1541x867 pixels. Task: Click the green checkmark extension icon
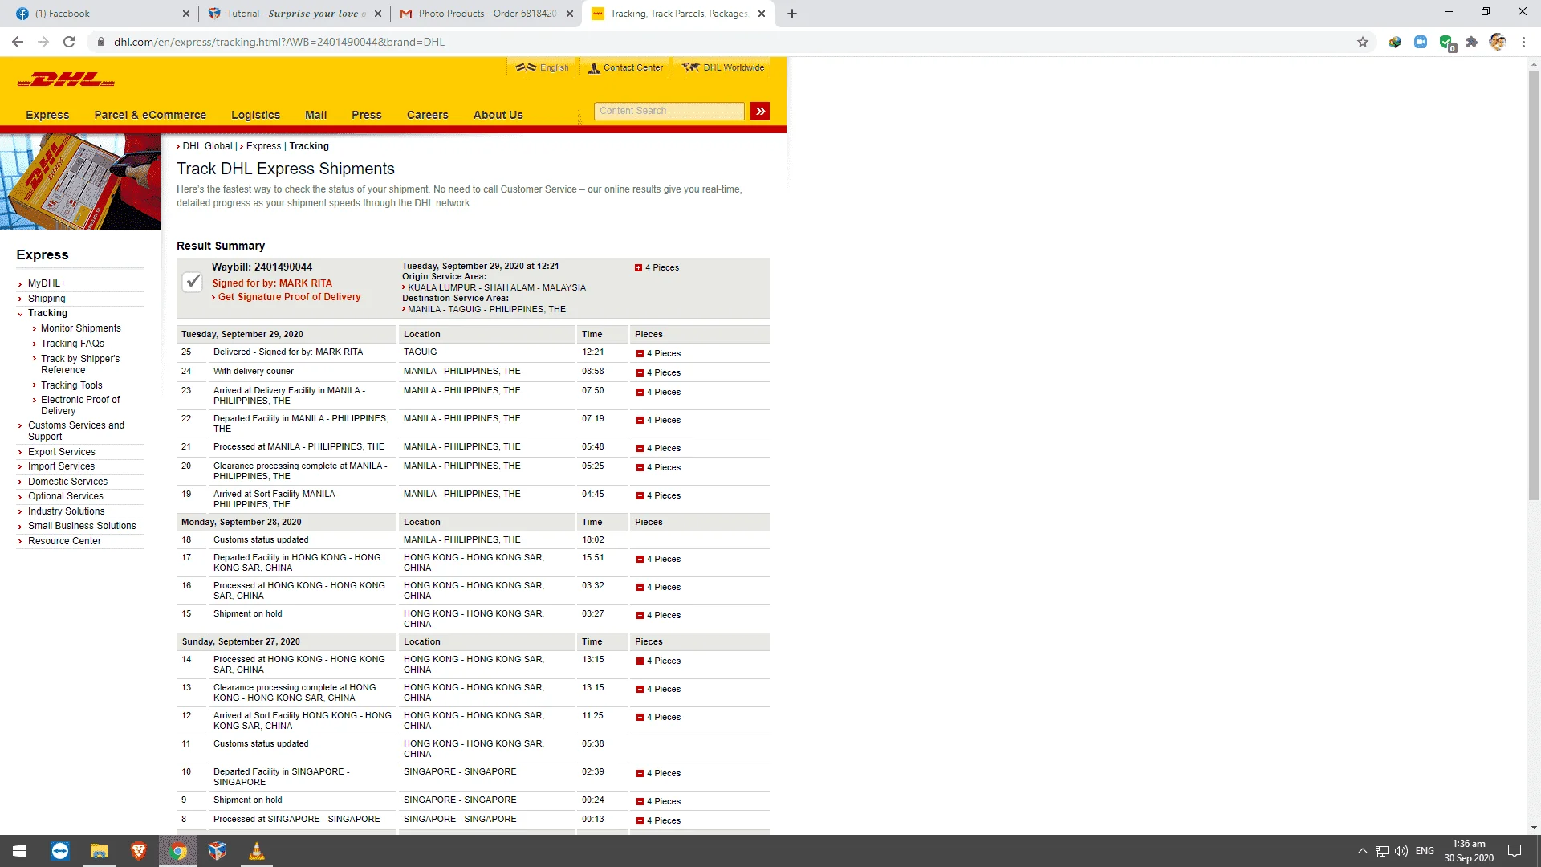(x=1446, y=42)
